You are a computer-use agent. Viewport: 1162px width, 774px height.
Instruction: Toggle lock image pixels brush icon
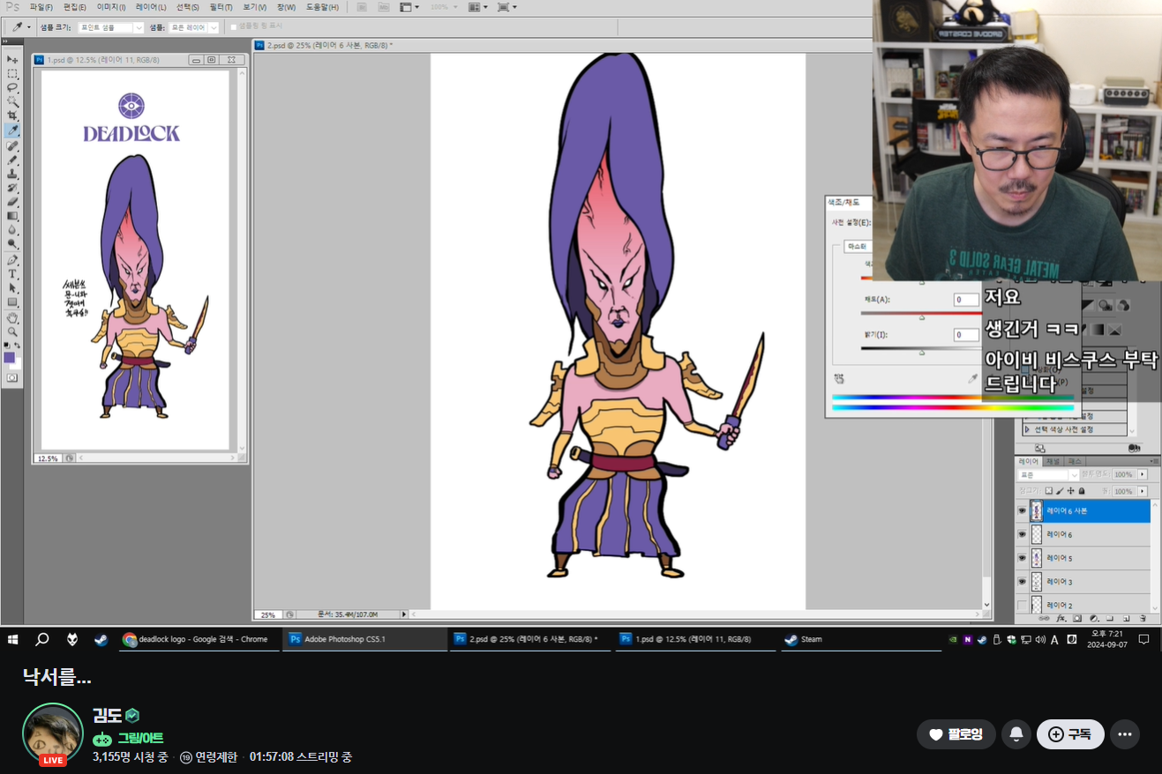point(1060,491)
